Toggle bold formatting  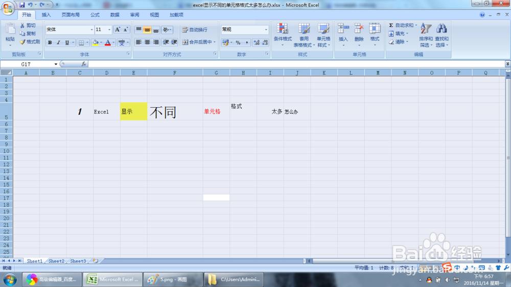click(x=50, y=42)
